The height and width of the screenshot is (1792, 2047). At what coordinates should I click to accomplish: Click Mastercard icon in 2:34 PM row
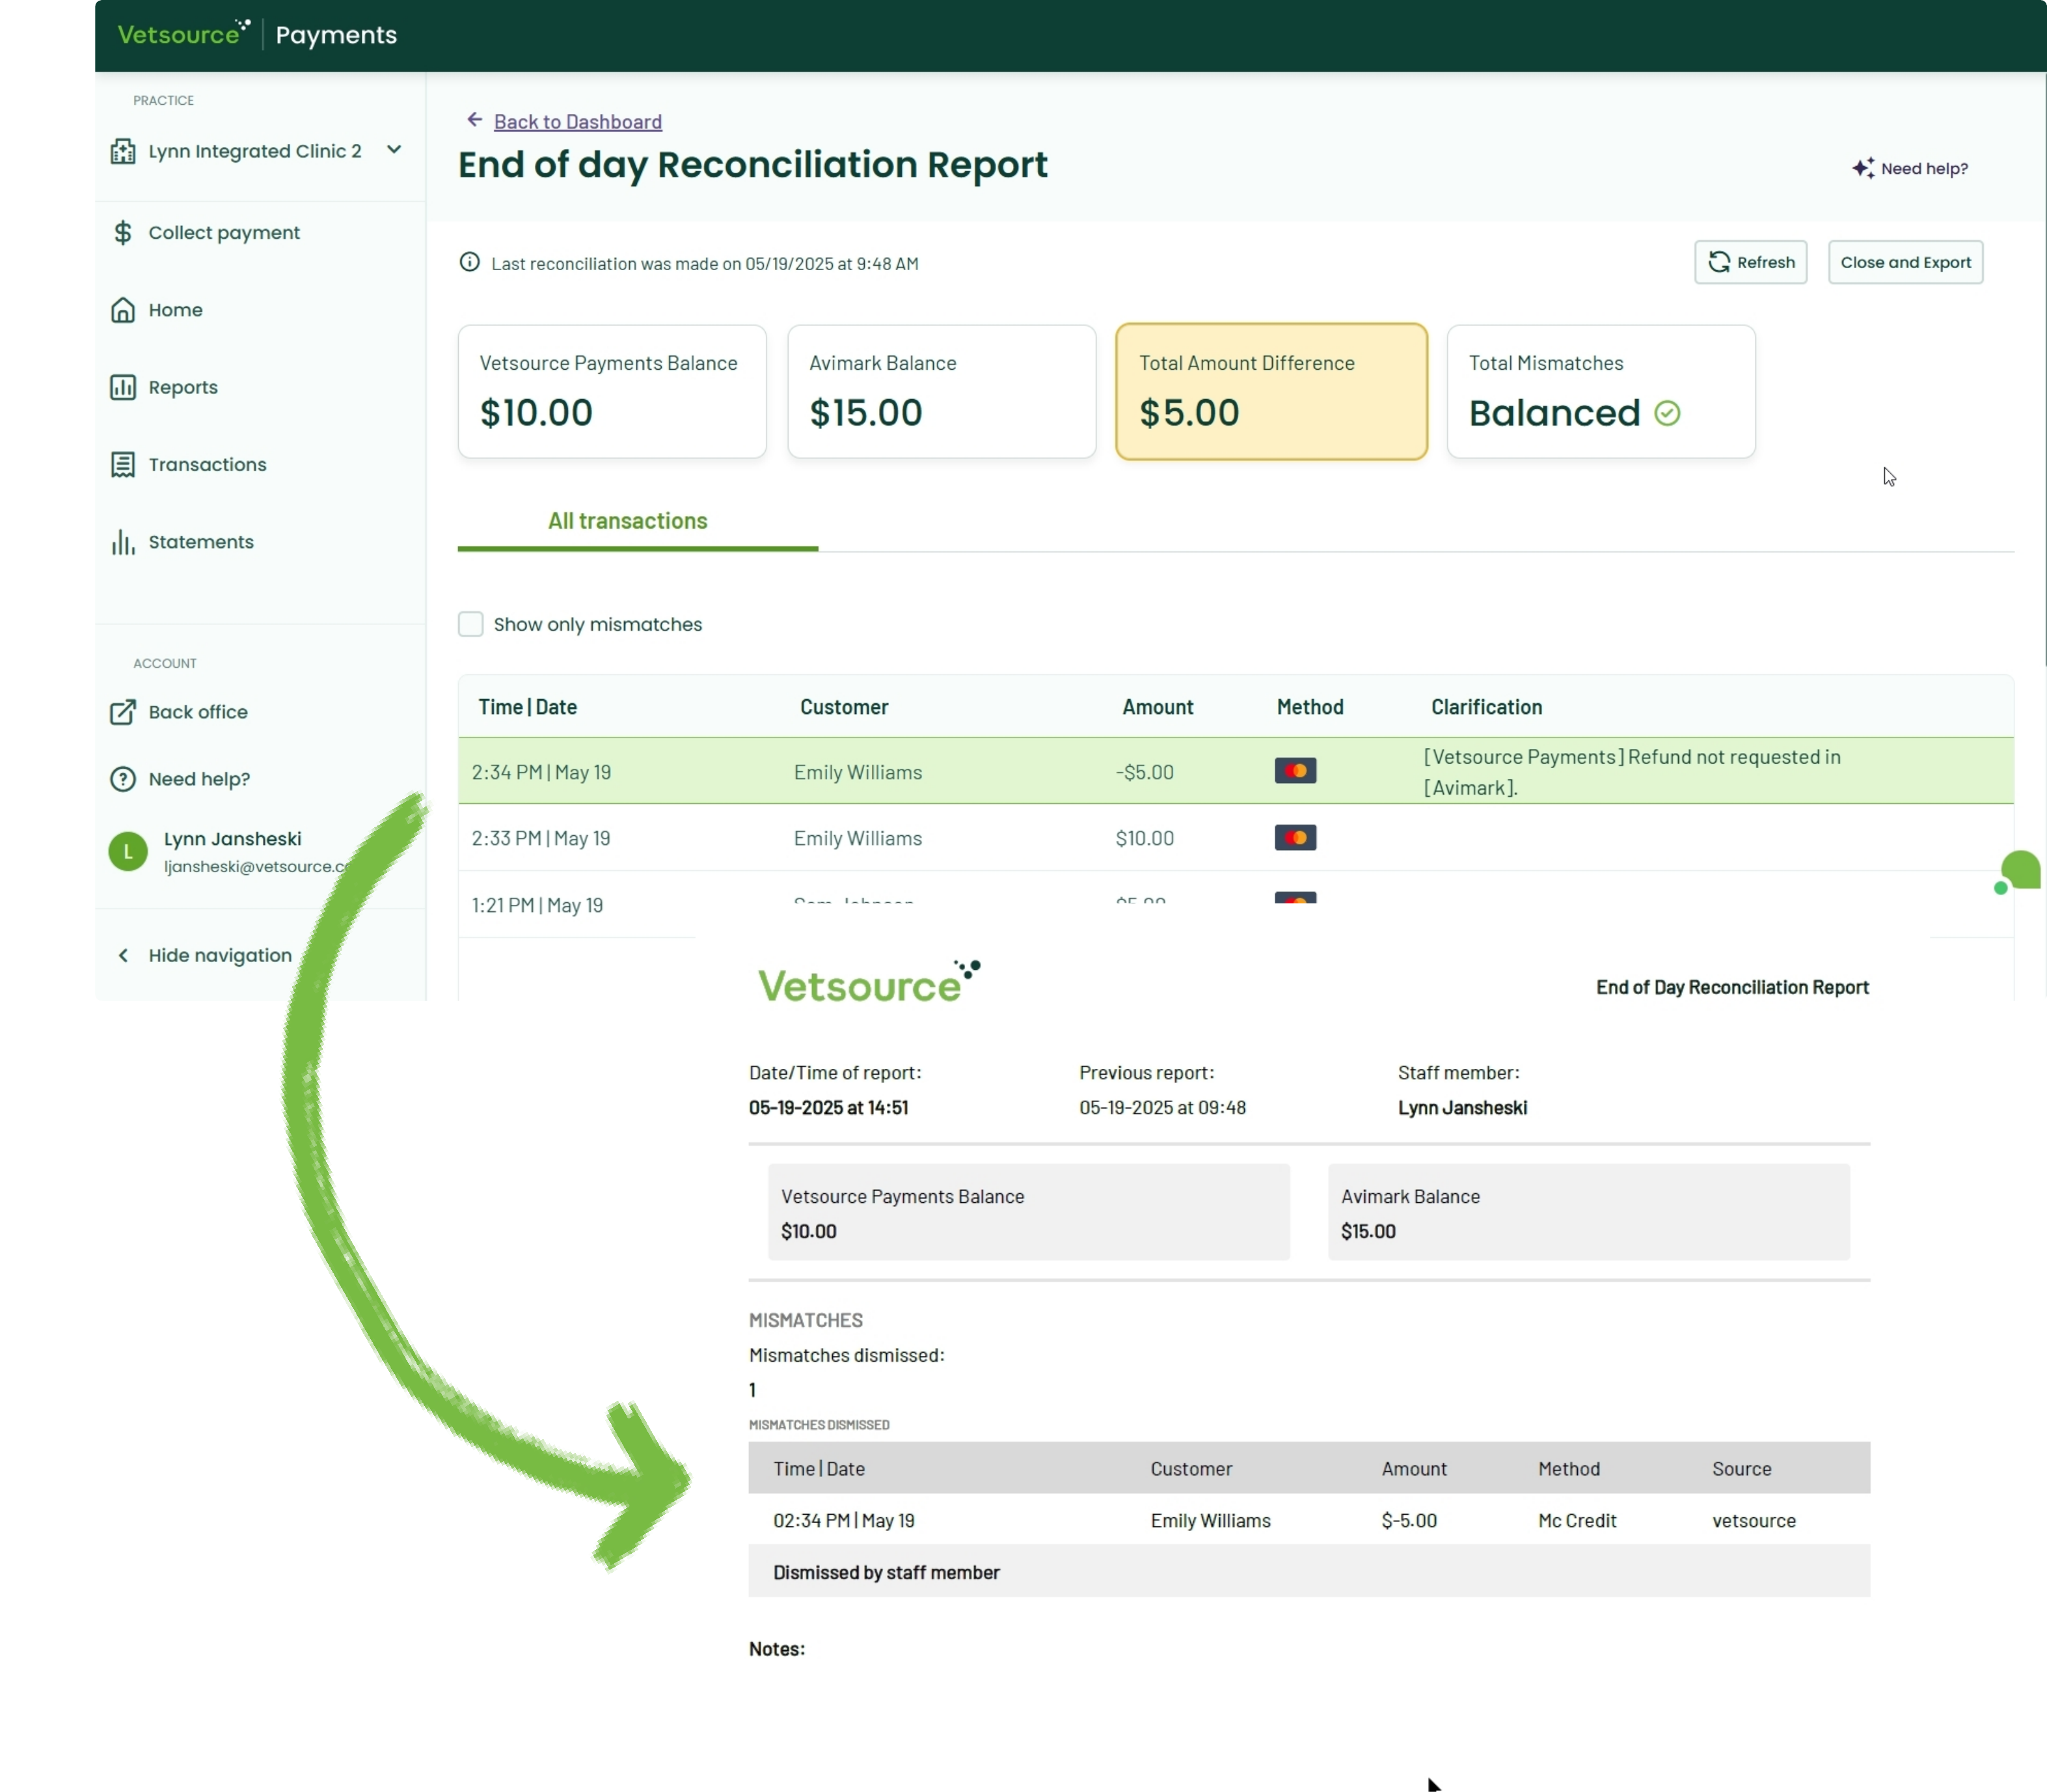pos(1295,771)
